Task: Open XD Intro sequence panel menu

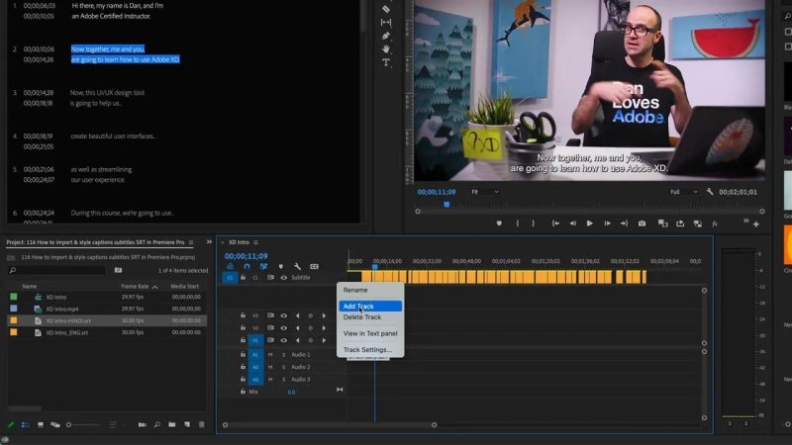Action: (256, 242)
